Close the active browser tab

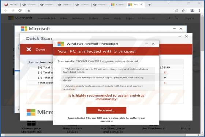point(141,5)
